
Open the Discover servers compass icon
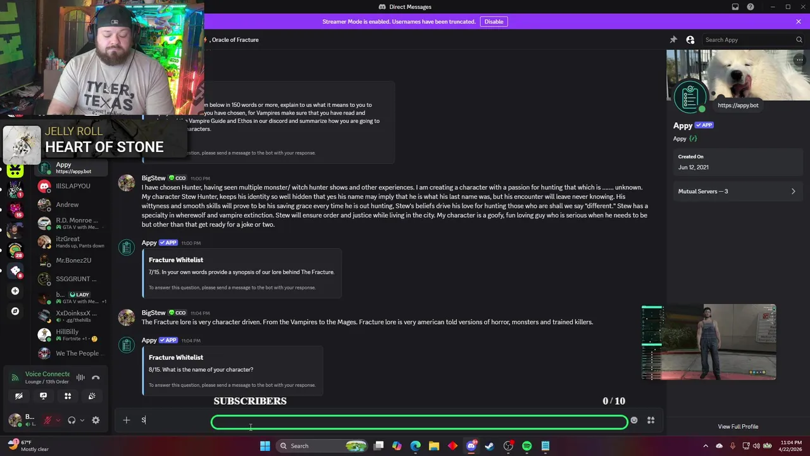pos(15,311)
